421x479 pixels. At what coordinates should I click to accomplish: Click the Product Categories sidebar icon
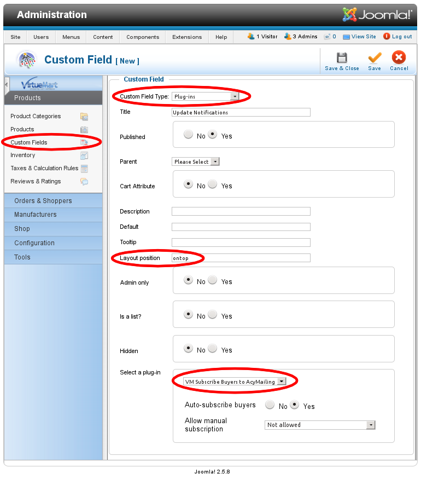pos(84,117)
